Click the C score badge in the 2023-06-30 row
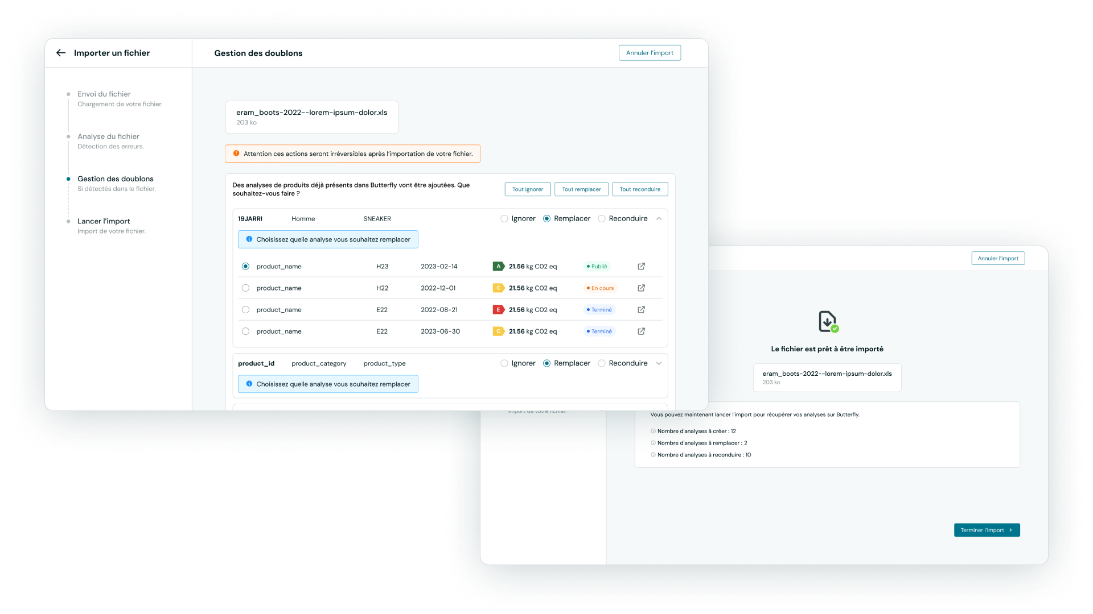Image resolution: width=1093 pixels, height=614 pixels. coord(499,331)
